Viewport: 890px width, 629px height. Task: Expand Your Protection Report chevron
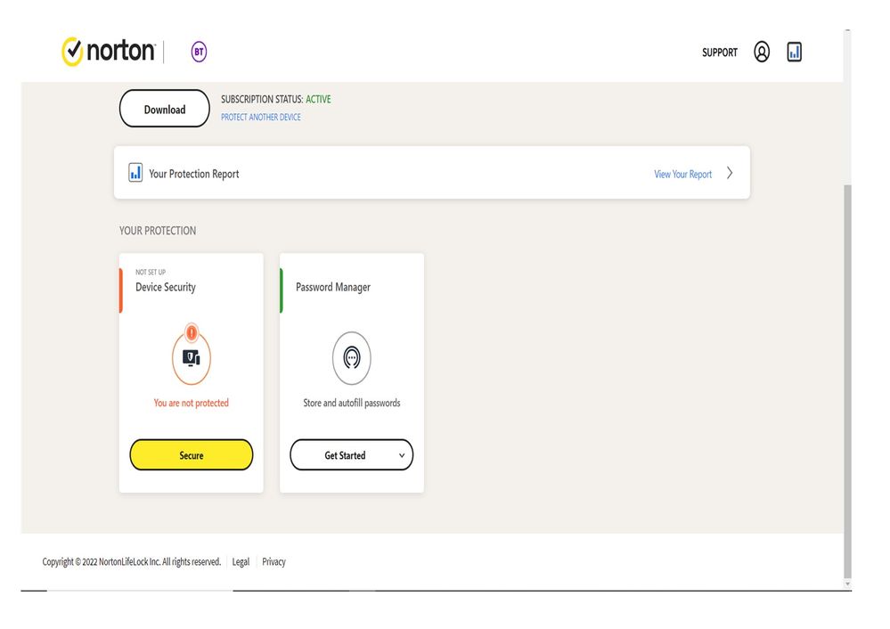(730, 173)
